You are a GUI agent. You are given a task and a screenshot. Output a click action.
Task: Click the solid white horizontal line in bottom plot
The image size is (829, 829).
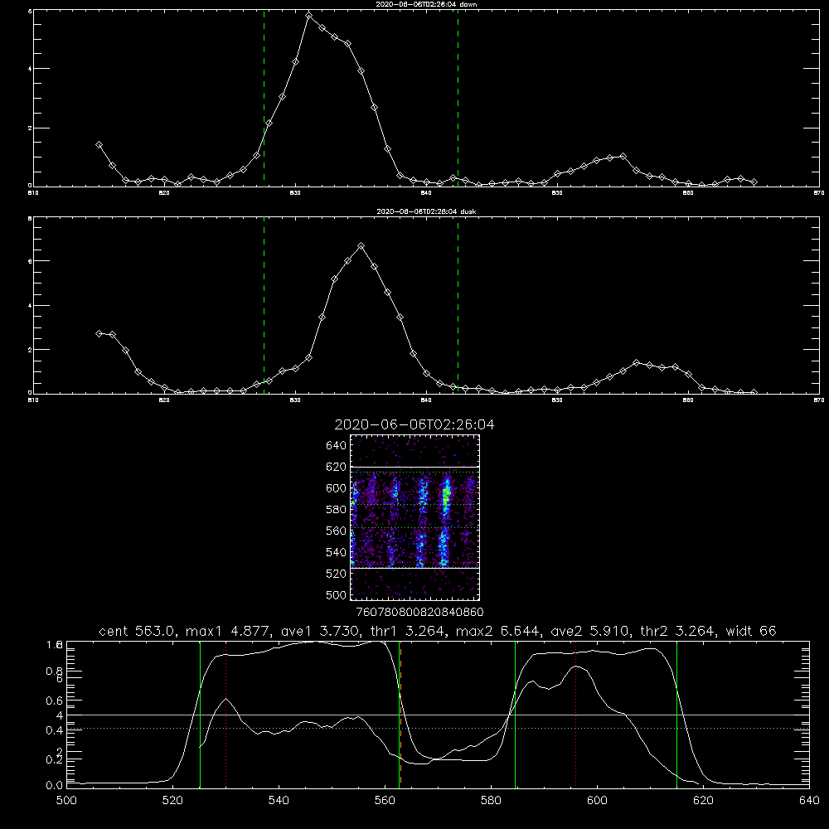point(438,715)
